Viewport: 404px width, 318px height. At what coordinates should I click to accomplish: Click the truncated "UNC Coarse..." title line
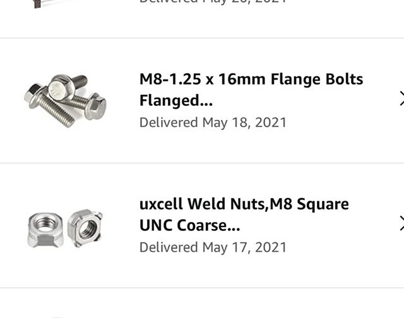coord(189,225)
